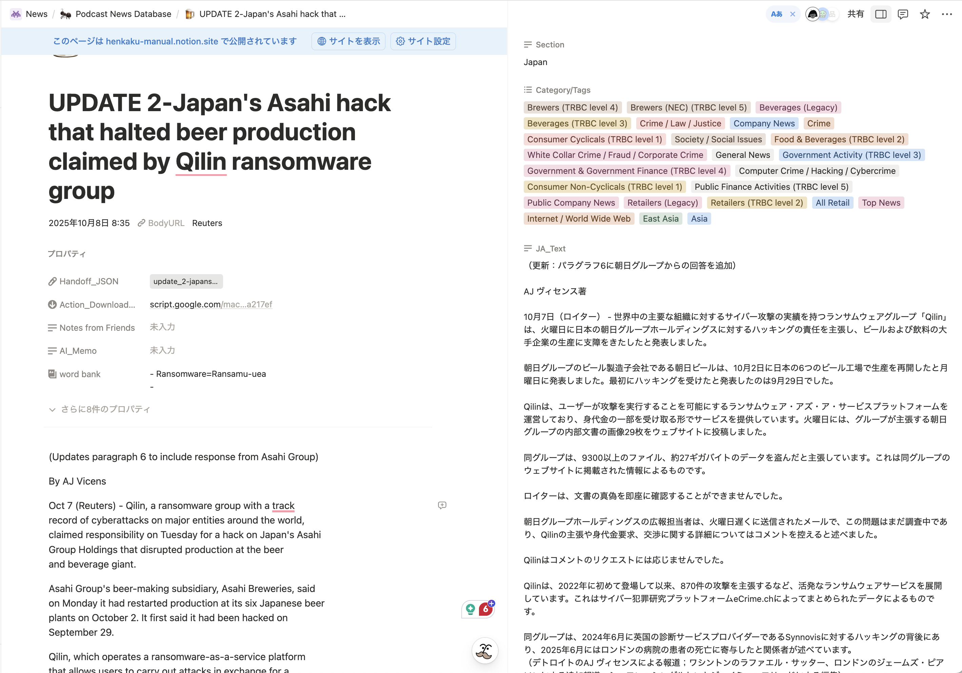Image resolution: width=962 pixels, height=673 pixels.
Task: Close the translation language badge
Action: (792, 14)
